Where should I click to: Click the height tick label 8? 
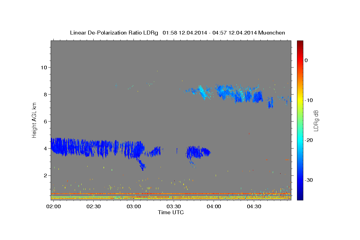(45, 94)
